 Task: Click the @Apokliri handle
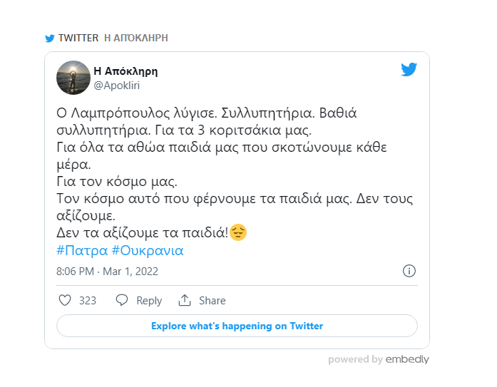(117, 86)
